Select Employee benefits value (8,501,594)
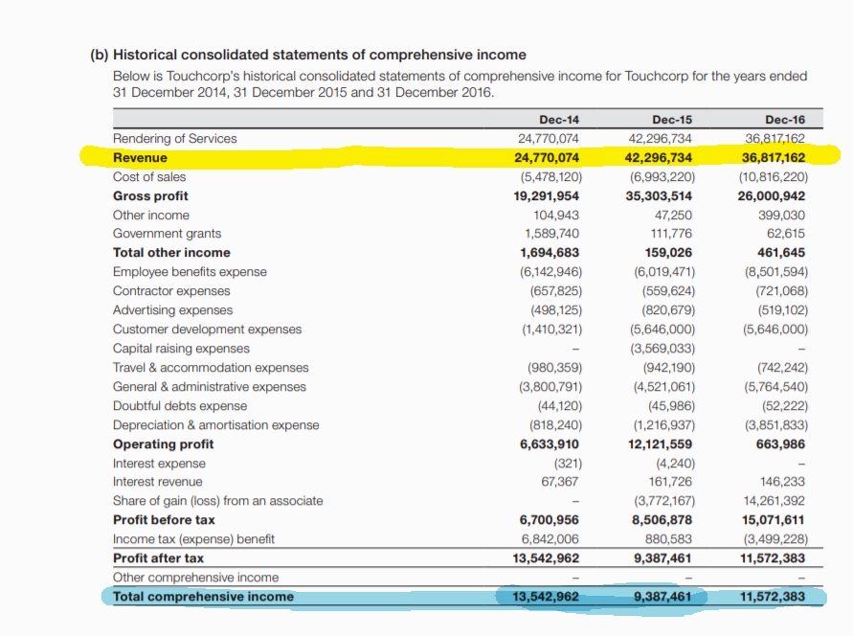The height and width of the screenshot is (636, 853). click(776, 271)
